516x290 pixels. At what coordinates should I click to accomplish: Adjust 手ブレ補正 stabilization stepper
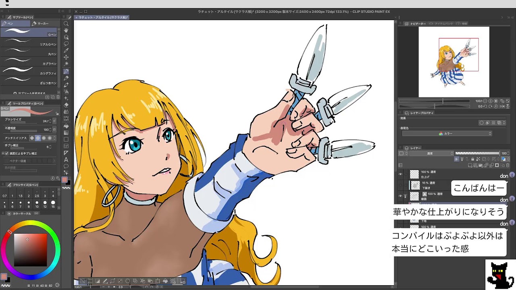coord(50,147)
